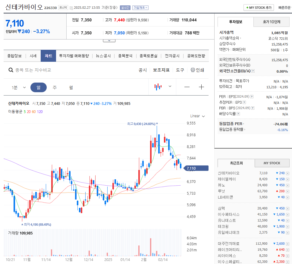
Task: Open the 보조지표 indicator menu
Action: pos(161,70)
